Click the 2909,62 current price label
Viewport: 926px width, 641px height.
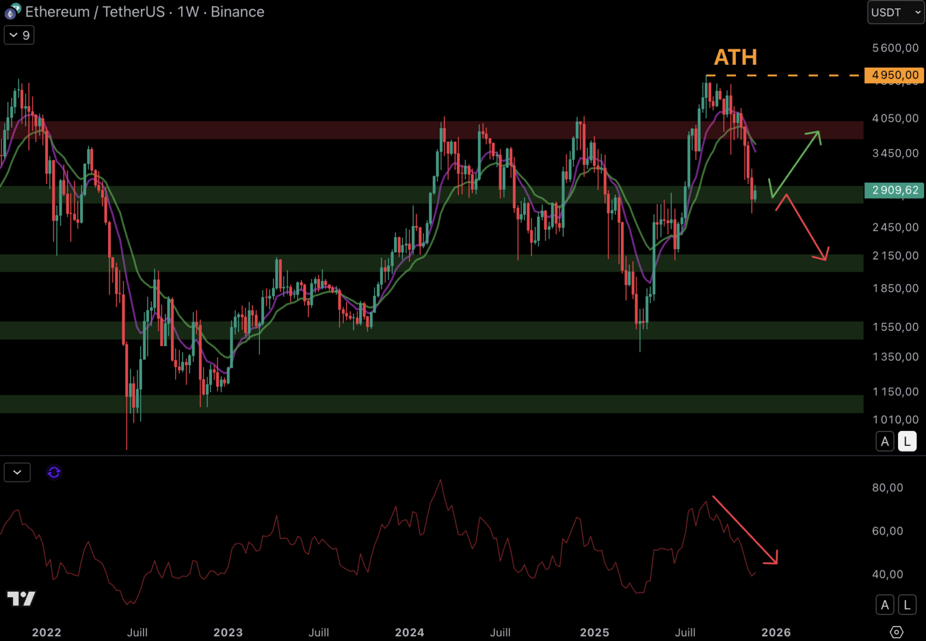click(894, 190)
